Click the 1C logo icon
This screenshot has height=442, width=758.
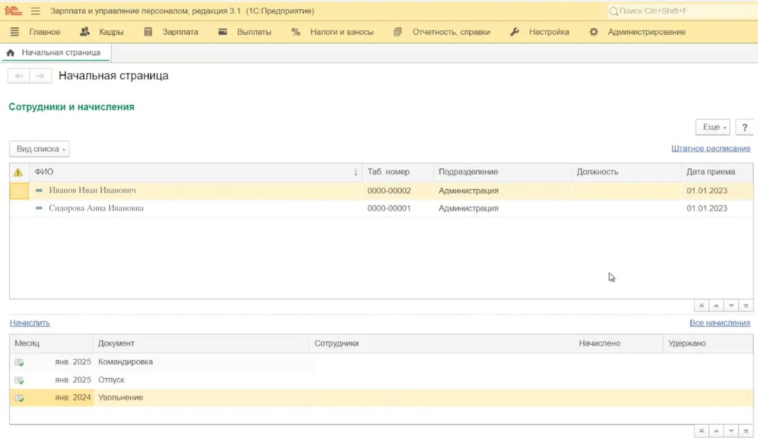click(13, 11)
